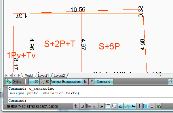Toggle Object Snap Tracking angle icon

coord(120,106)
